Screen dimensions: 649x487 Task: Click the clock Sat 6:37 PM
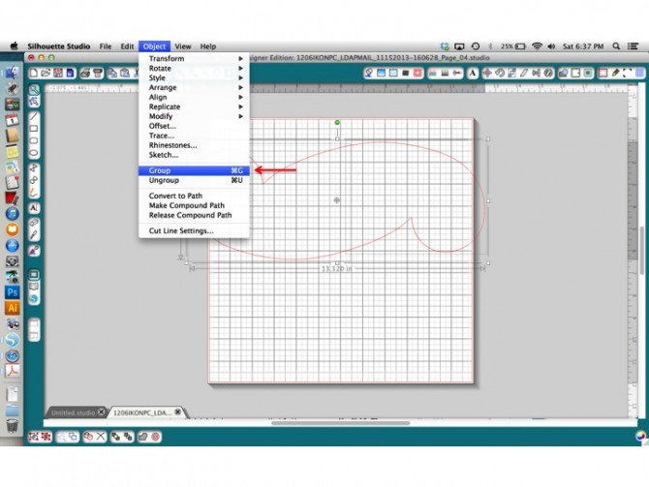[x=583, y=46]
